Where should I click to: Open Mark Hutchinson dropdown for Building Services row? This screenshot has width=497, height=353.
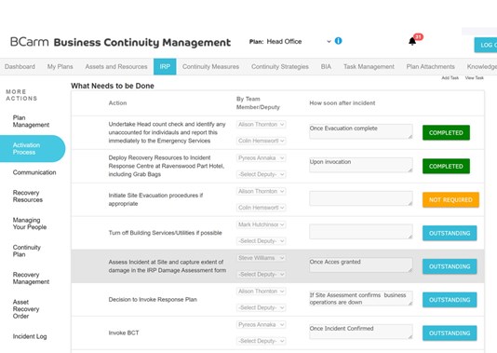(x=262, y=224)
